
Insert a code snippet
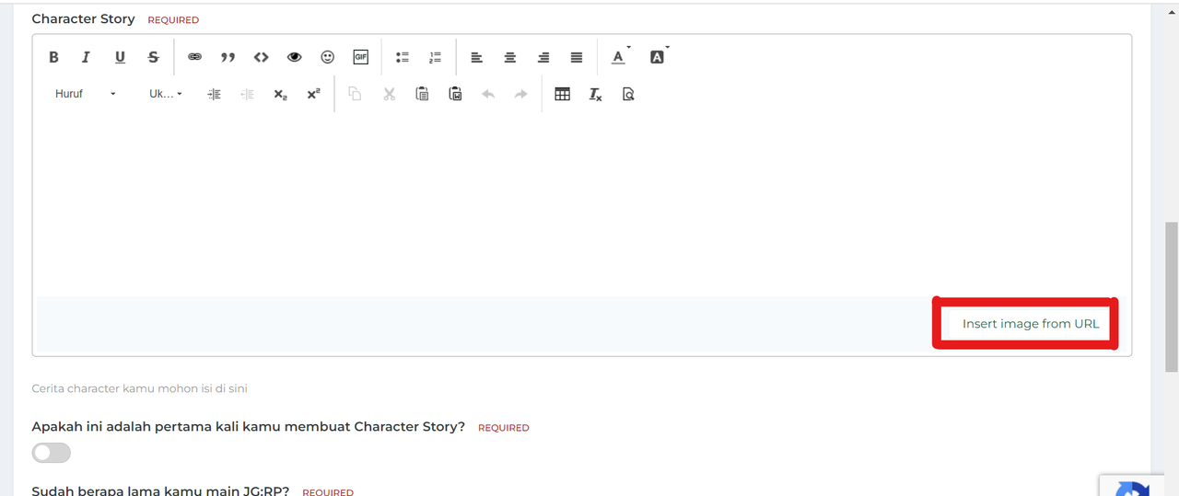(262, 57)
